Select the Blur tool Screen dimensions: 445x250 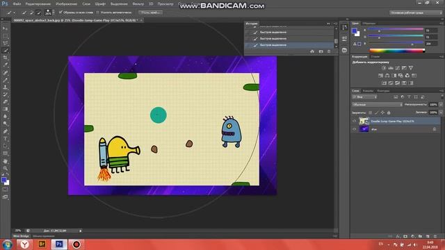tap(5, 116)
